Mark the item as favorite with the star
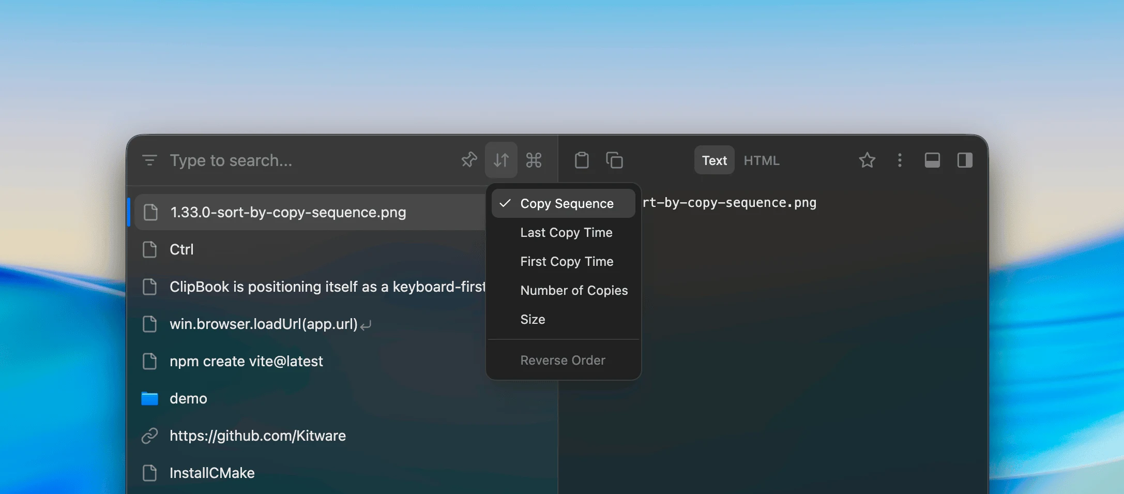 point(867,160)
